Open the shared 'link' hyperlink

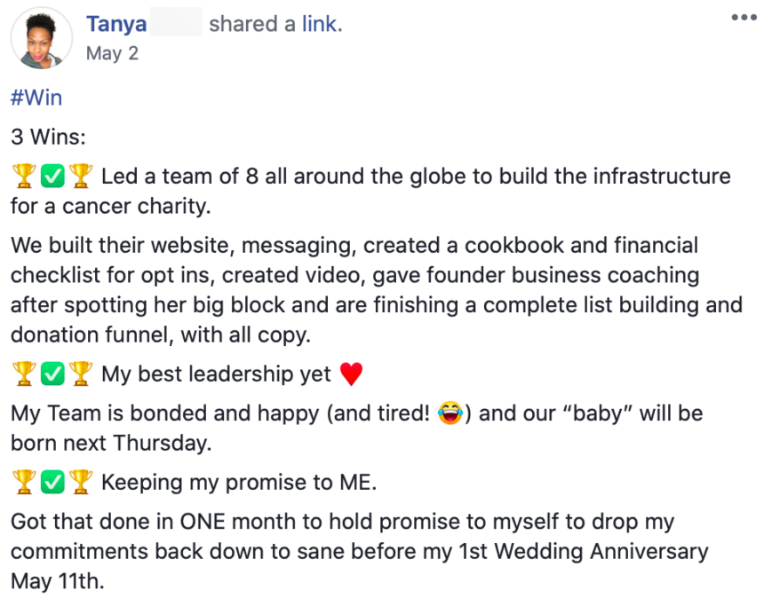tap(322, 24)
